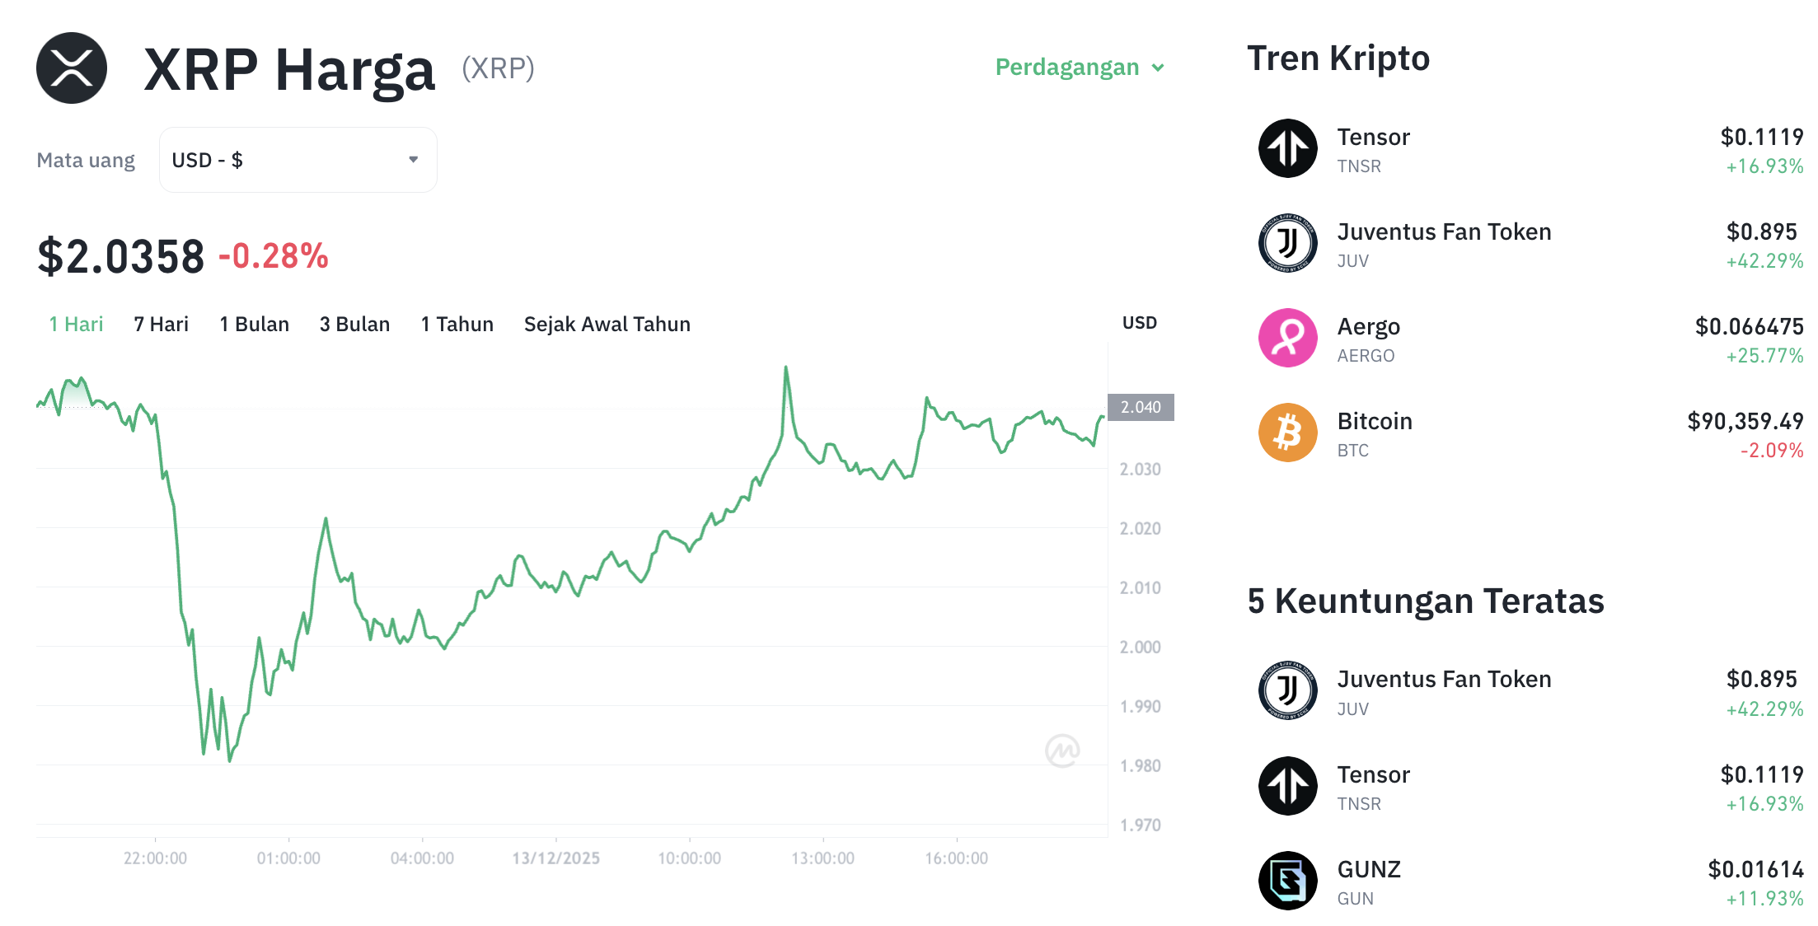Click the Tensor icon under 5 Keuntungan Teratas

(1287, 785)
